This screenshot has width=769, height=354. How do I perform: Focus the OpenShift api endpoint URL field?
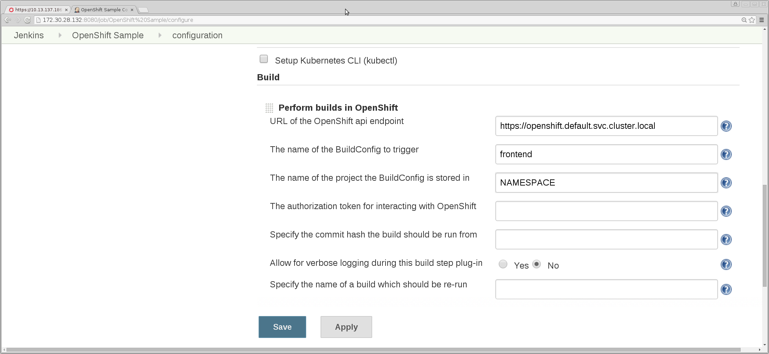pyautogui.click(x=606, y=126)
